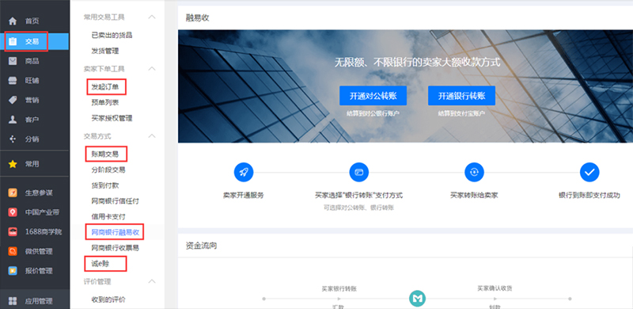
Task: Click the 无限额、不限银行的卖家大额收款方式 banner headline
Action: pos(417,63)
